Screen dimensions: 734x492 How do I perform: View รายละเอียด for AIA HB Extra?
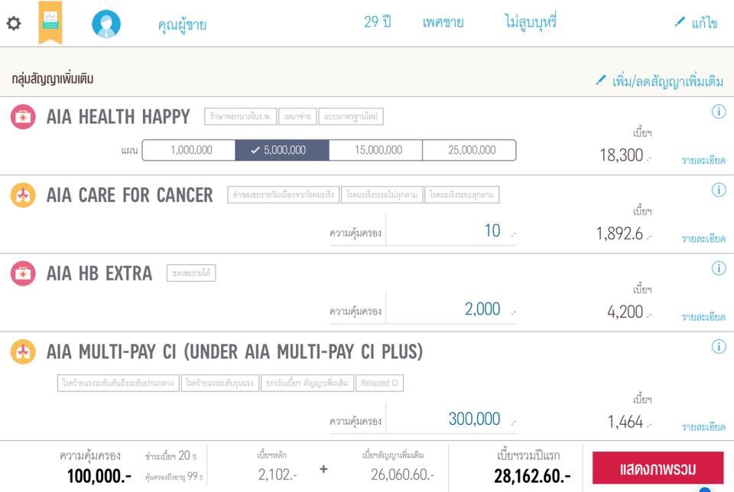tap(703, 316)
